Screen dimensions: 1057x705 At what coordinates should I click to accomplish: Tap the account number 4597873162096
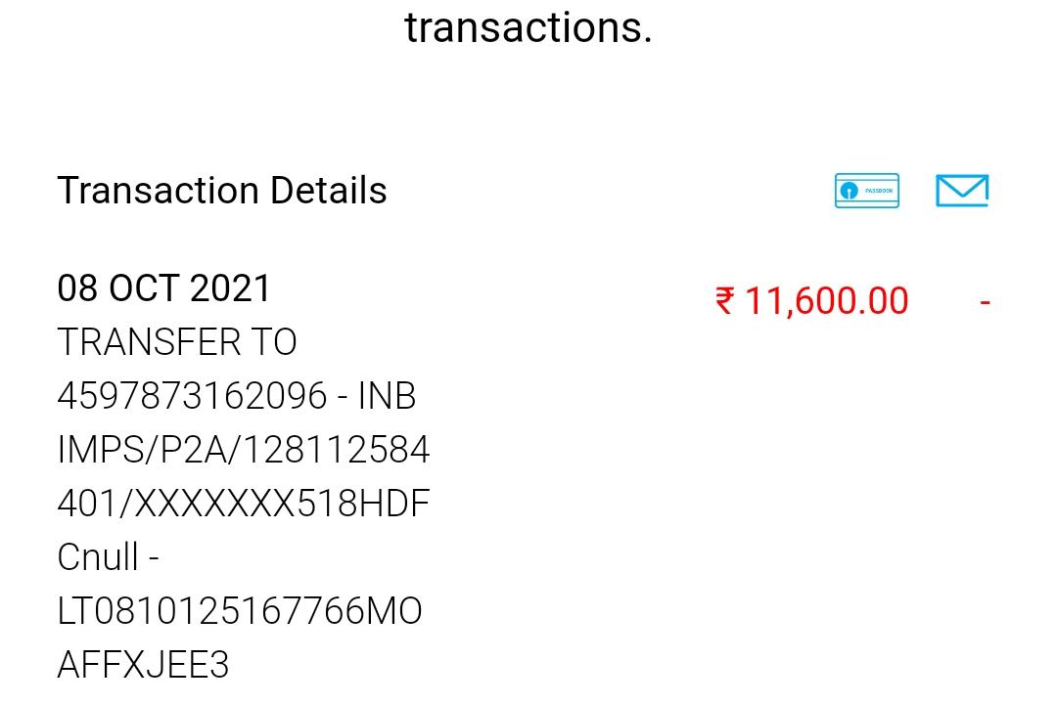(x=192, y=396)
